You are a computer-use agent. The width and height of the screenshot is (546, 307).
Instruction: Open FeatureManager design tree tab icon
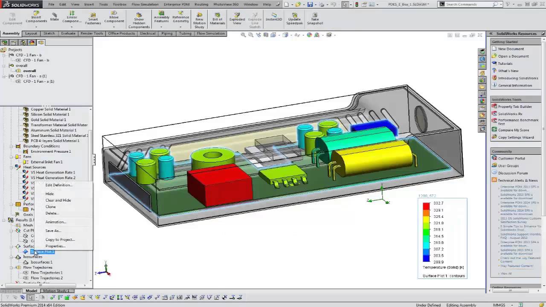pyautogui.click(x=5, y=42)
